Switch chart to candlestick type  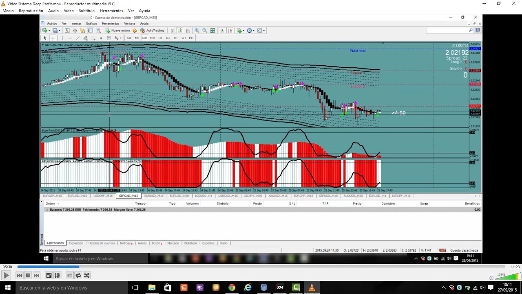[x=180, y=31]
